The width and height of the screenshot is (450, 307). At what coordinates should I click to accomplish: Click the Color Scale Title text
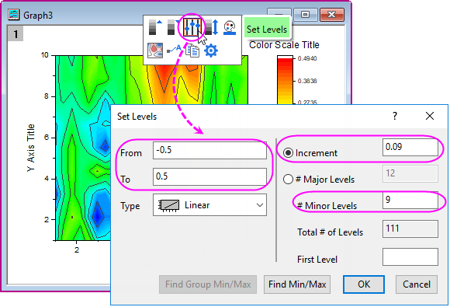point(284,45)
